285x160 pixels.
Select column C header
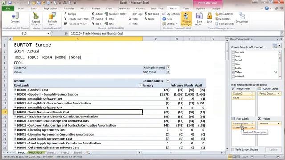click(x=156, y=39)
